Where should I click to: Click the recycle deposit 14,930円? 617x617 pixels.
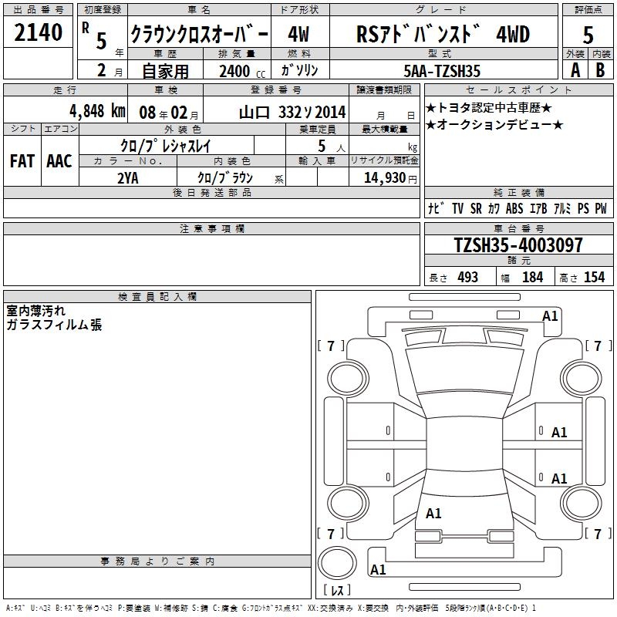390,178
